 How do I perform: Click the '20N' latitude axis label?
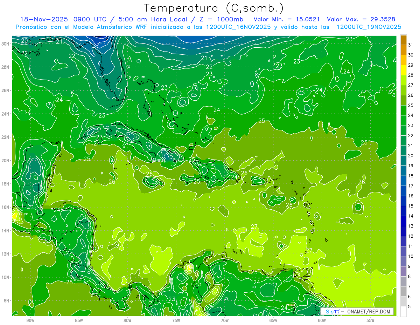[5, 161]
